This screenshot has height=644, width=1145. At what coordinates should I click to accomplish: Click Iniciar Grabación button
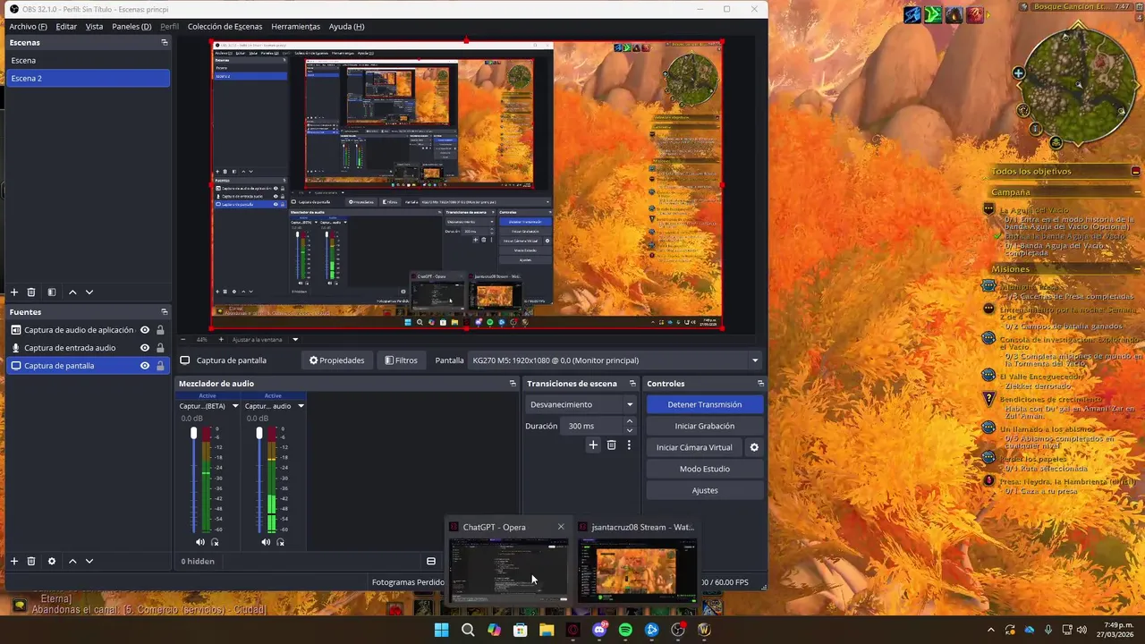705,426
